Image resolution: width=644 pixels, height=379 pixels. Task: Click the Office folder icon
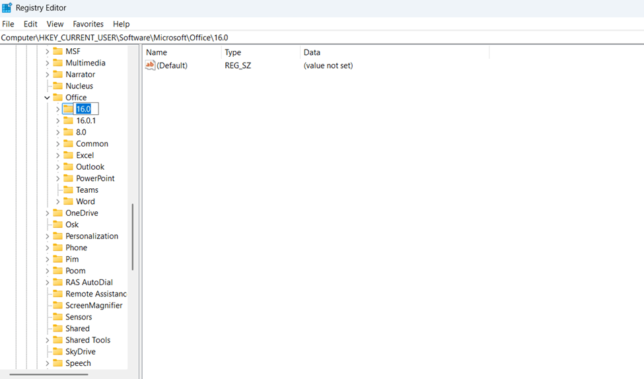click(58, 97)
